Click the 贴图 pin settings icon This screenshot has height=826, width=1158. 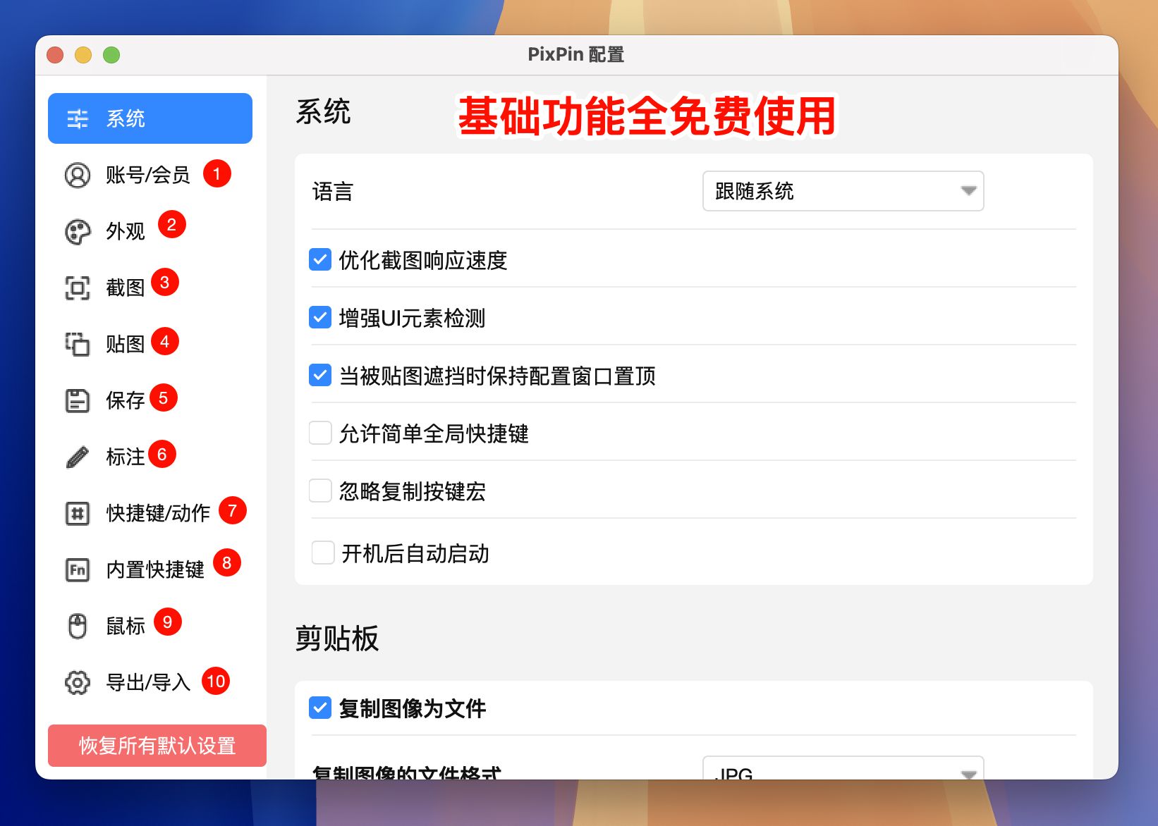pyautogui.click(x=77, y=343)
